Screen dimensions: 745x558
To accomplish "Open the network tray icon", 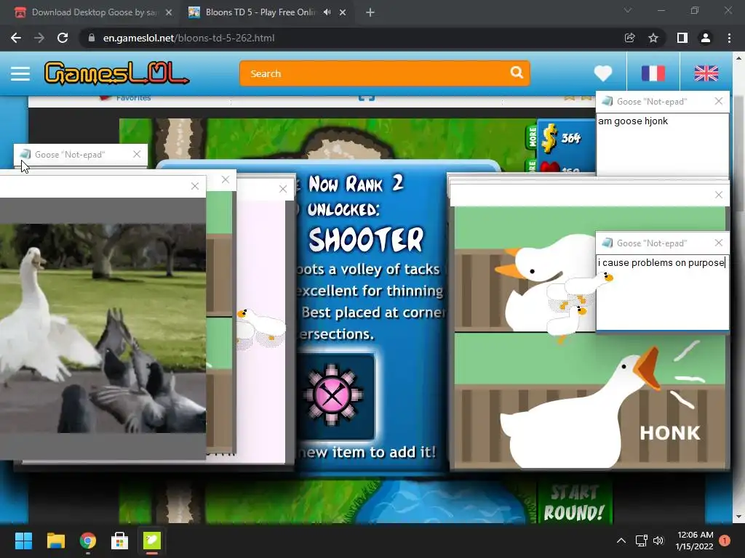I will tap(642, 541).
